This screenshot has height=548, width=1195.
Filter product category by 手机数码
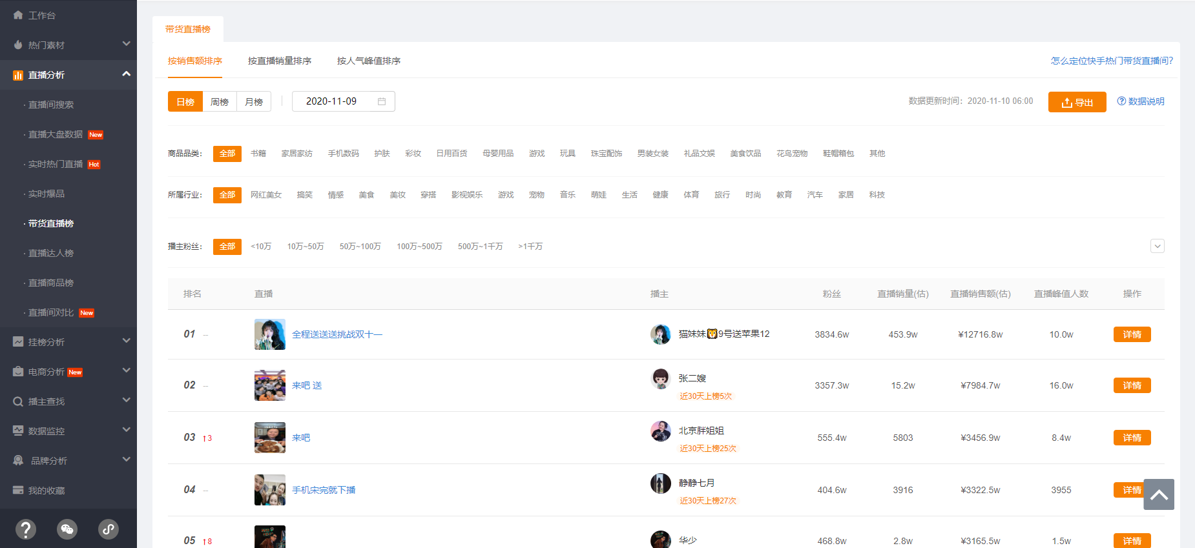[343, 154]
